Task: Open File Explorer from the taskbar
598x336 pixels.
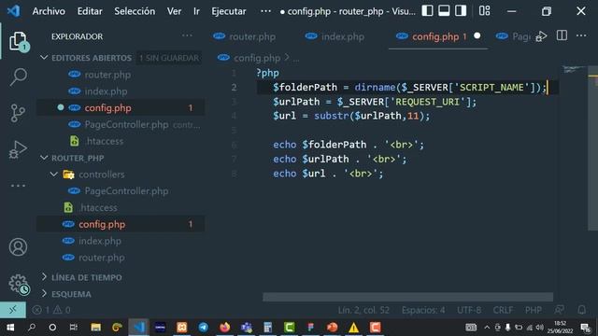Action: [95, 328]
